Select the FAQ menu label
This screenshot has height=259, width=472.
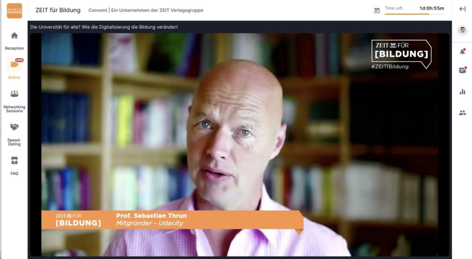tap(14, 174)
